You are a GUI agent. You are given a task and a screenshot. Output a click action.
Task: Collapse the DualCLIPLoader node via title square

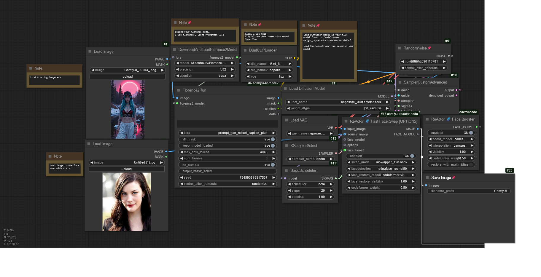(245, 50)
